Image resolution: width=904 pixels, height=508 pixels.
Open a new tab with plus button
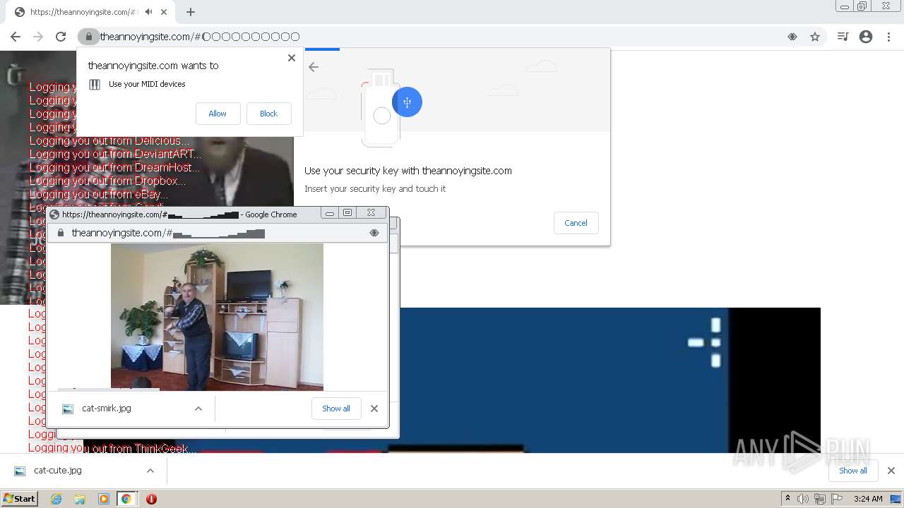tap(191, 12)
